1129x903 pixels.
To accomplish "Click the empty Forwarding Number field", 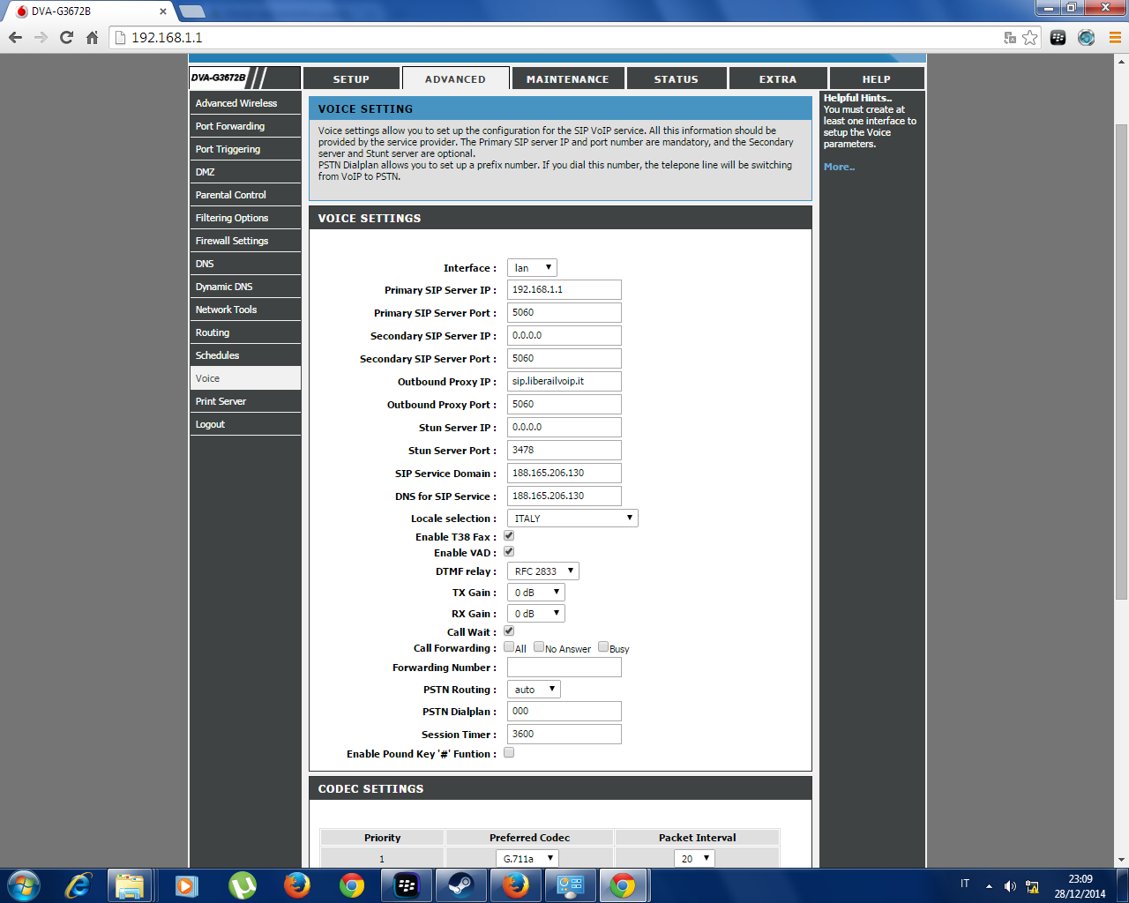I will click(x=564, y=668).
